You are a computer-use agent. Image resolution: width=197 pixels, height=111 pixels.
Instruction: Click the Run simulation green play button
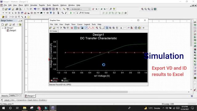pos(71,13)
